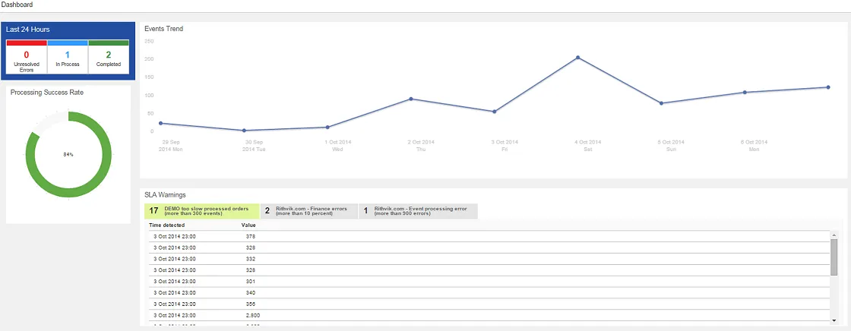Click the SLA warnings scrollbar thumb

click(834, 257)
